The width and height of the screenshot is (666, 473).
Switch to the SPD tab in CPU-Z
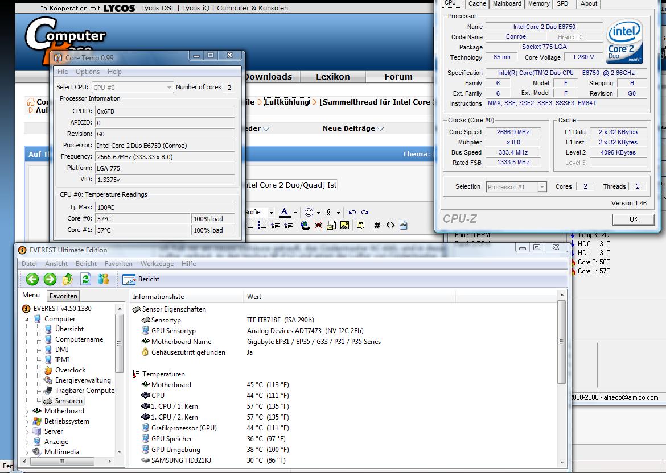click(562, 3)
